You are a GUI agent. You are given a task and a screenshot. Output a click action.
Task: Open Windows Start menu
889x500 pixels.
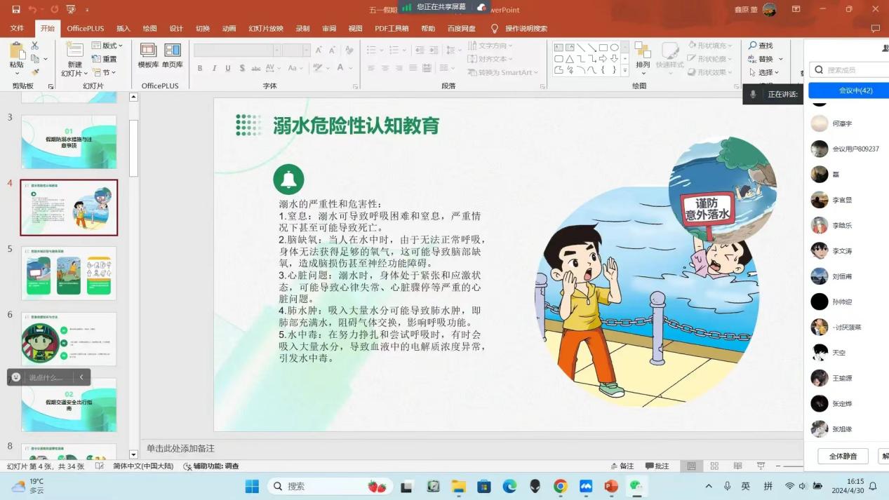point(251,486)
